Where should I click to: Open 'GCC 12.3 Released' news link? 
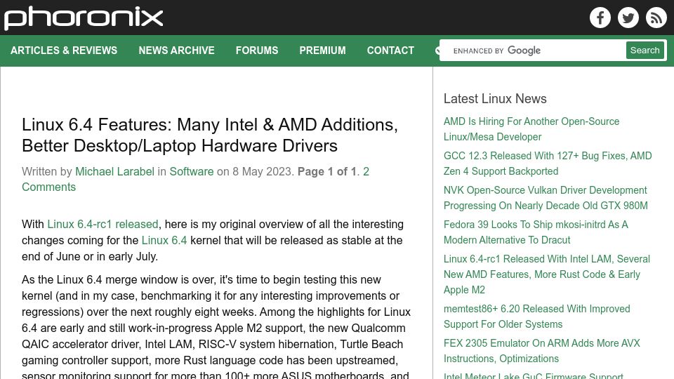(x=548, y=164)
